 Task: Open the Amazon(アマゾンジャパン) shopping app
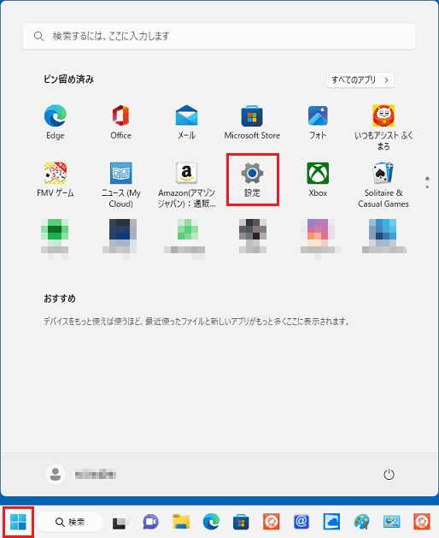(186, 185)
